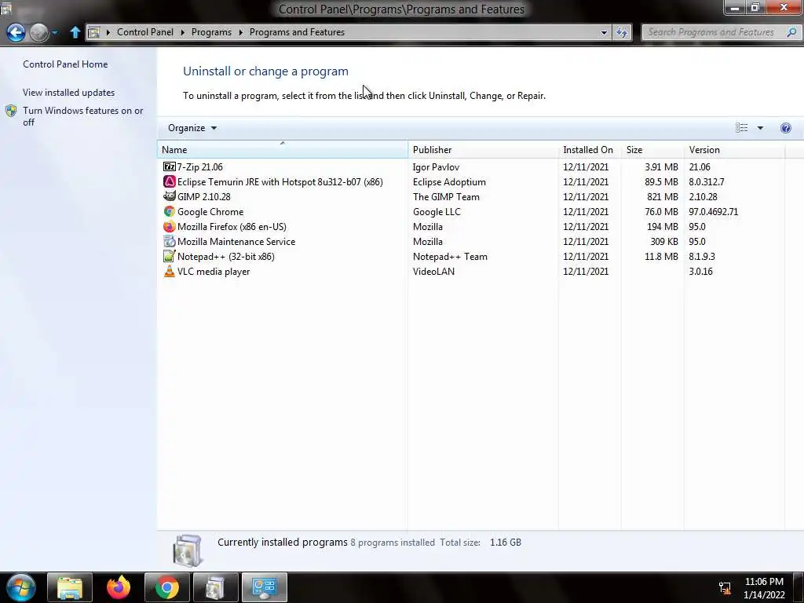
Task: Click the Programs and Features breadcrumb
Action: pos(297,31)
